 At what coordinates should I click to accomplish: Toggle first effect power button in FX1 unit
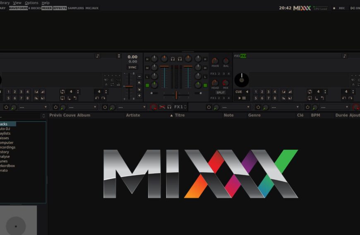(6, 107)
